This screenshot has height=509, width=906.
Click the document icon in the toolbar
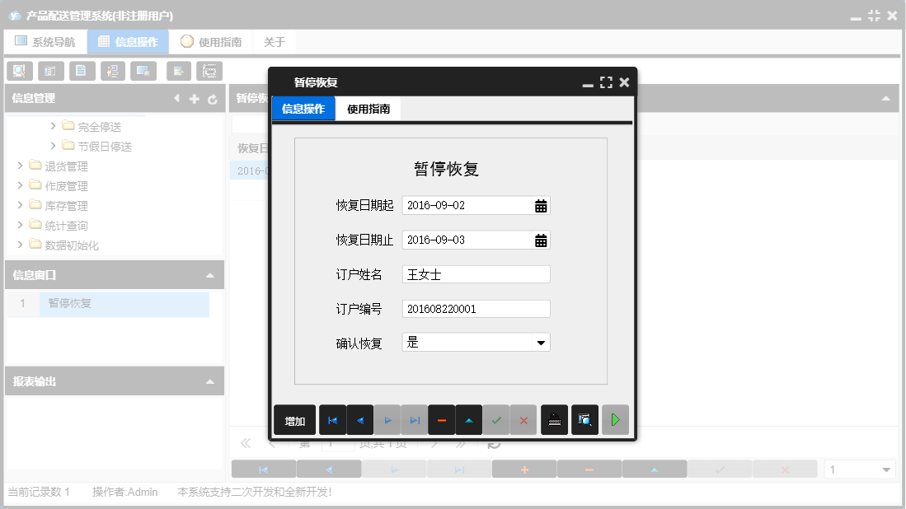coord(82,71)
